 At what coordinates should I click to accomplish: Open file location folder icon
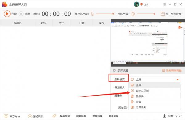pos(162,14)
